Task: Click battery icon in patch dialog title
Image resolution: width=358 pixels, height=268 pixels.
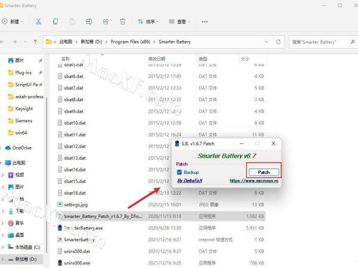Action: click(x=177, y=144)
